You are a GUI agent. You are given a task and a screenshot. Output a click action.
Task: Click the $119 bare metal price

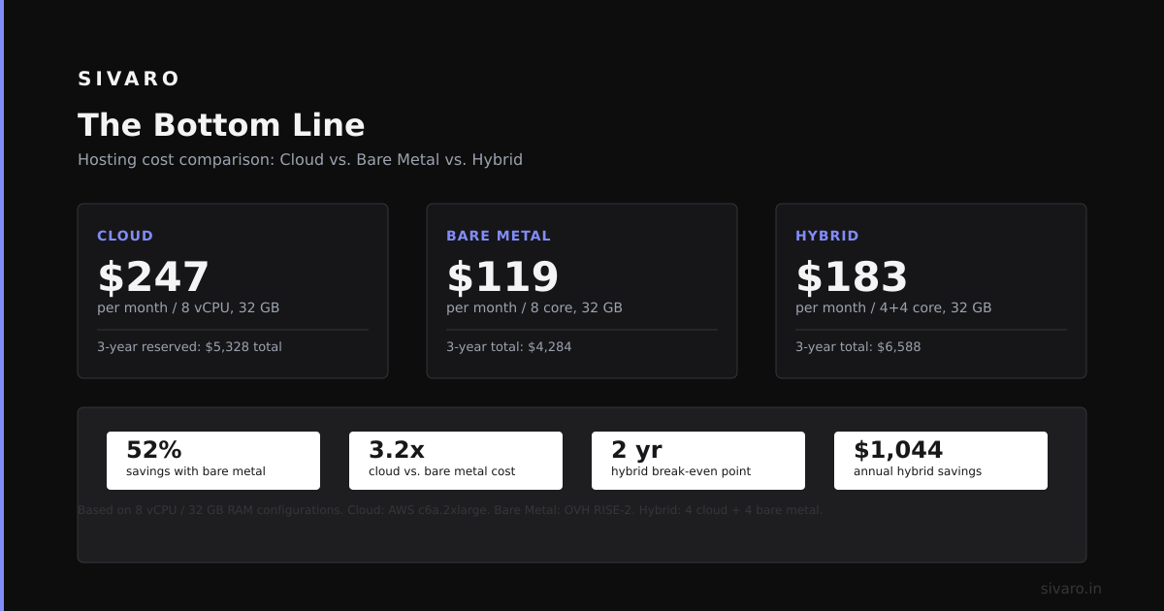[x=502, y=276]
